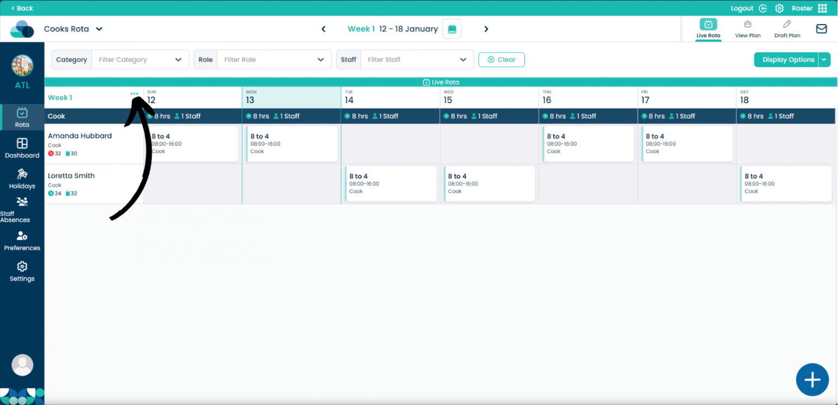The image size is (838, 405).
Task: Click Logout in the top bar
Action: point(741,8)
